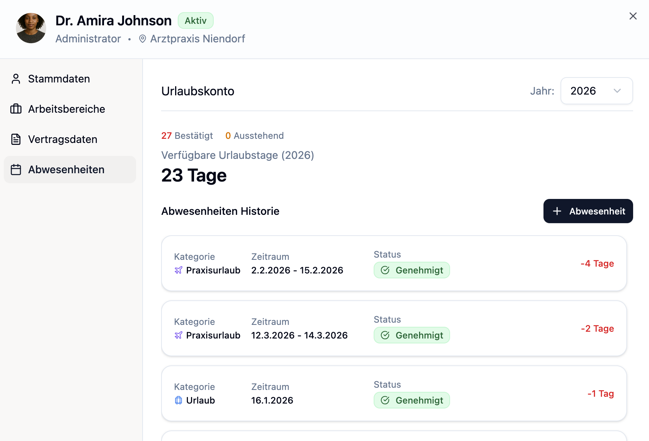Click the plus icon in the Abwesenheit button
This screenshot has width=649, height=441.
coord(557,211)
